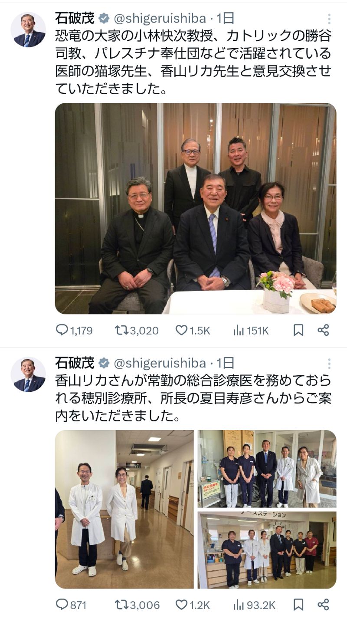Viewport: 347px width, 619px height.
Task: Reply to the second tweet with 871 comments
Action: pyautogui.click(x=71, y=605)
